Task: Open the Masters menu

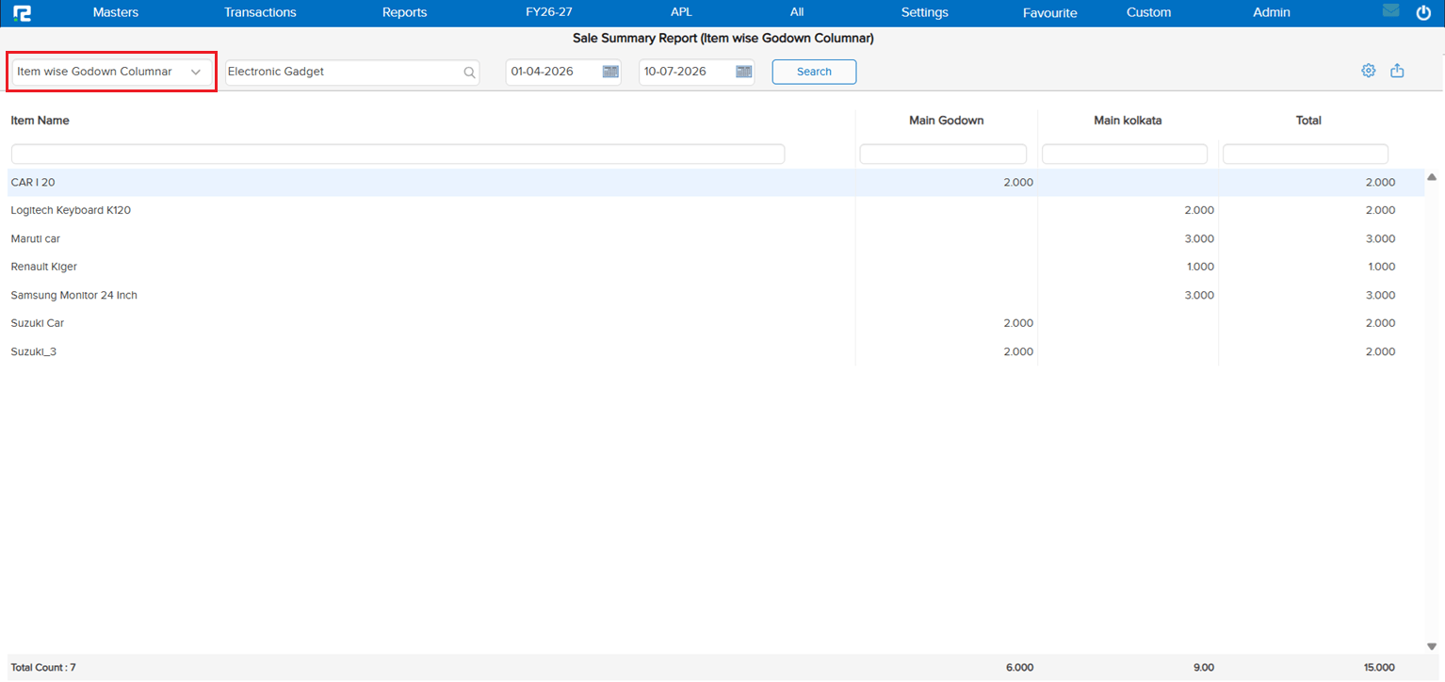Action: tap(116, 13)
